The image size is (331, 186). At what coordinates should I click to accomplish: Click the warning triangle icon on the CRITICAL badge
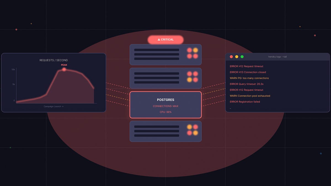[158, 39]
